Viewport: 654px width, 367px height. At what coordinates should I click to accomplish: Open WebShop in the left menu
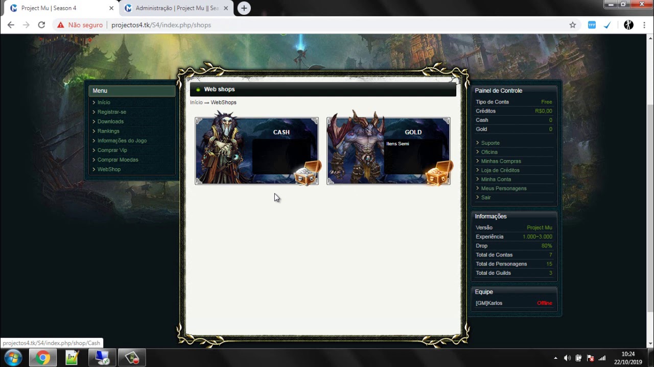(109, 170)
